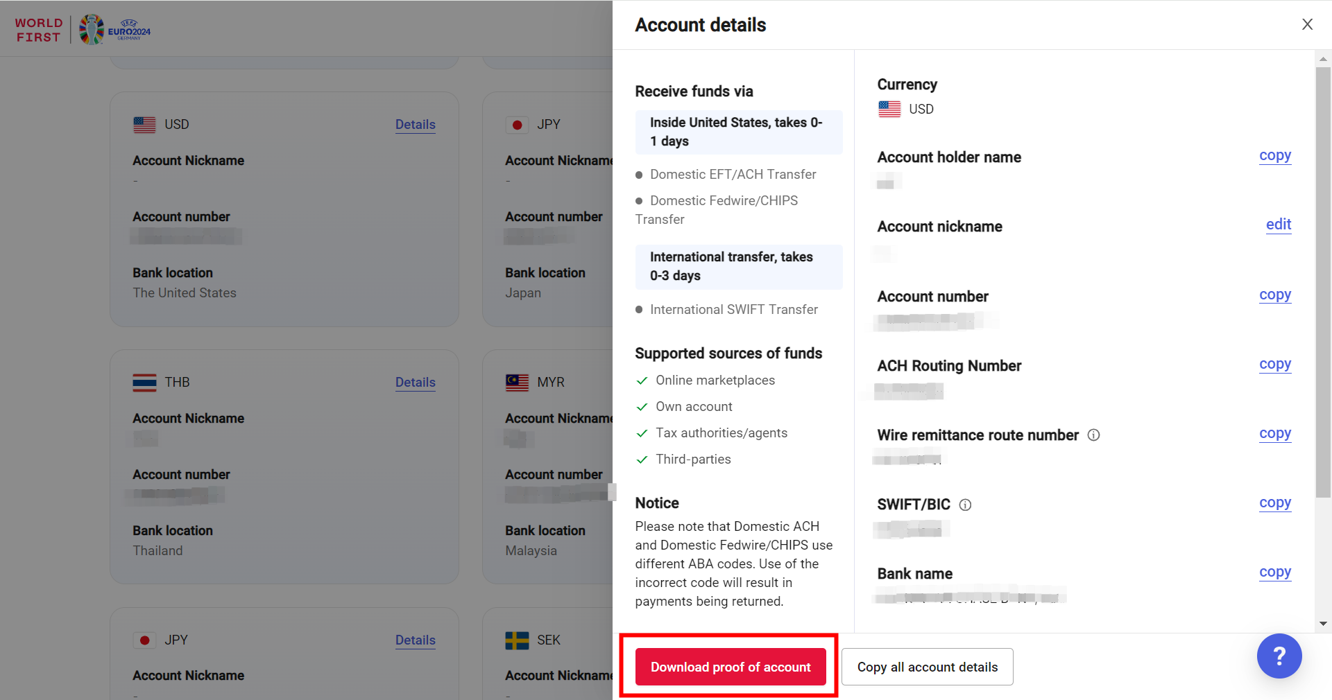
Task: Click the USD flag icon under Currency
Action: coord(889,109)
